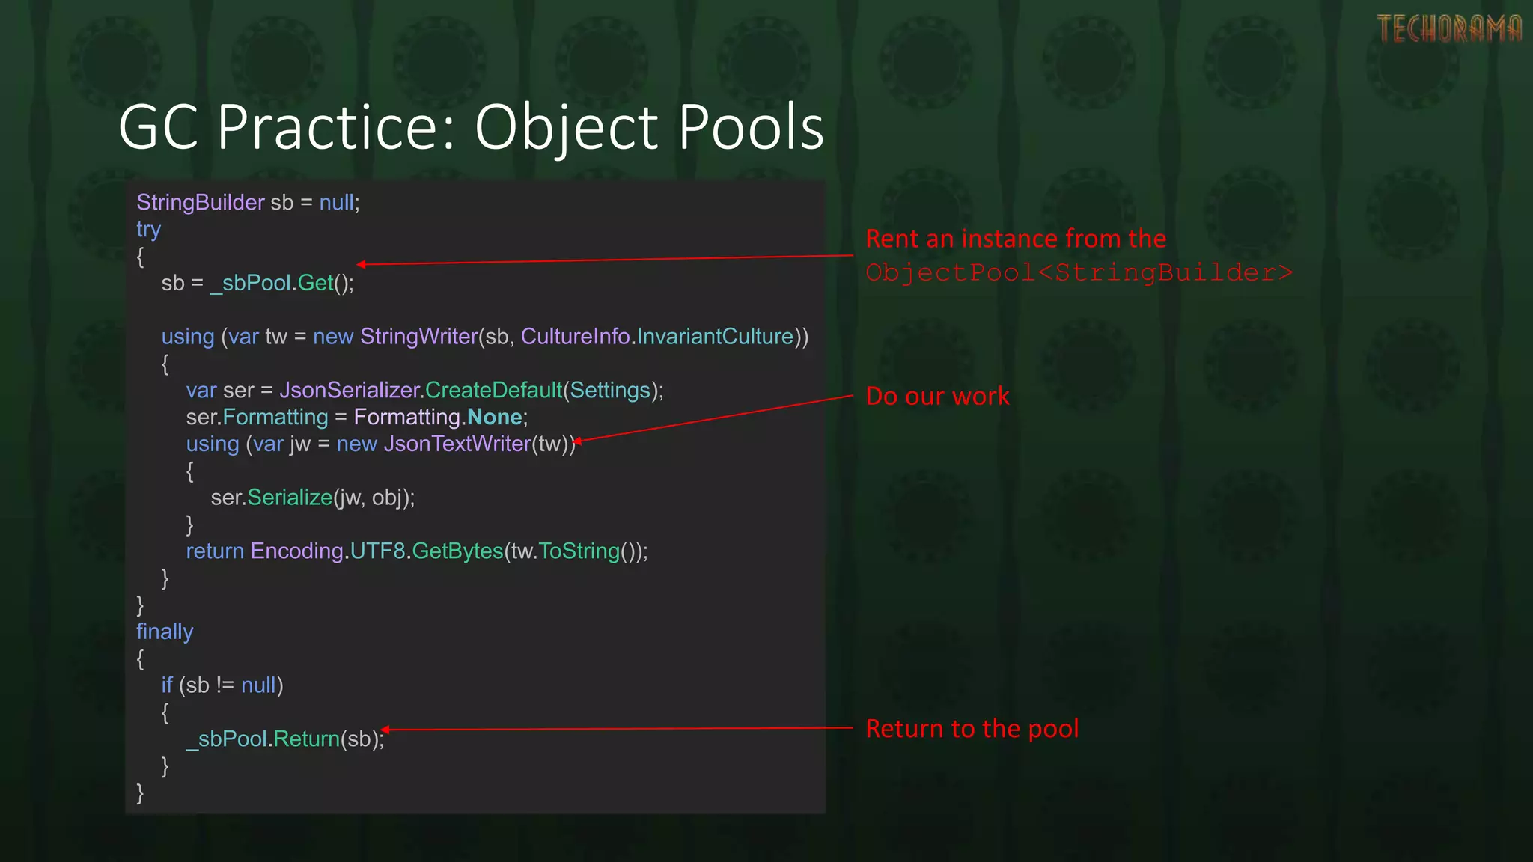The width and height of the screenshot is (1533, 862).
Task: Click the line 'var ser = JsonSerializer.CreateDefault(Settings);'
Action: (x=425, y=391)
